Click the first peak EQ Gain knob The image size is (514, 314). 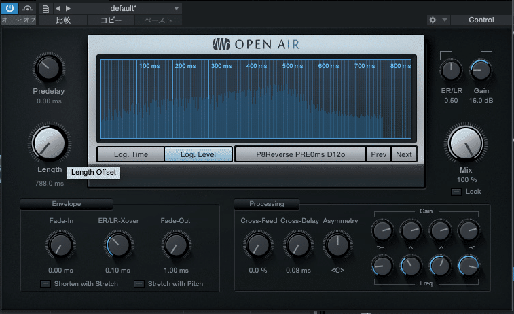[x=411, y=230]
